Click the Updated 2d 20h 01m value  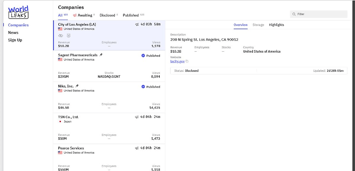(335, 71)
